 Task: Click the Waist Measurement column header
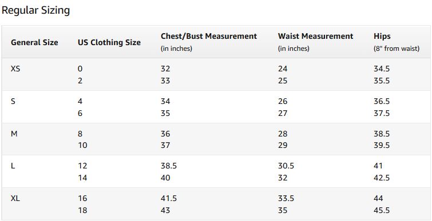pos(315,37)
